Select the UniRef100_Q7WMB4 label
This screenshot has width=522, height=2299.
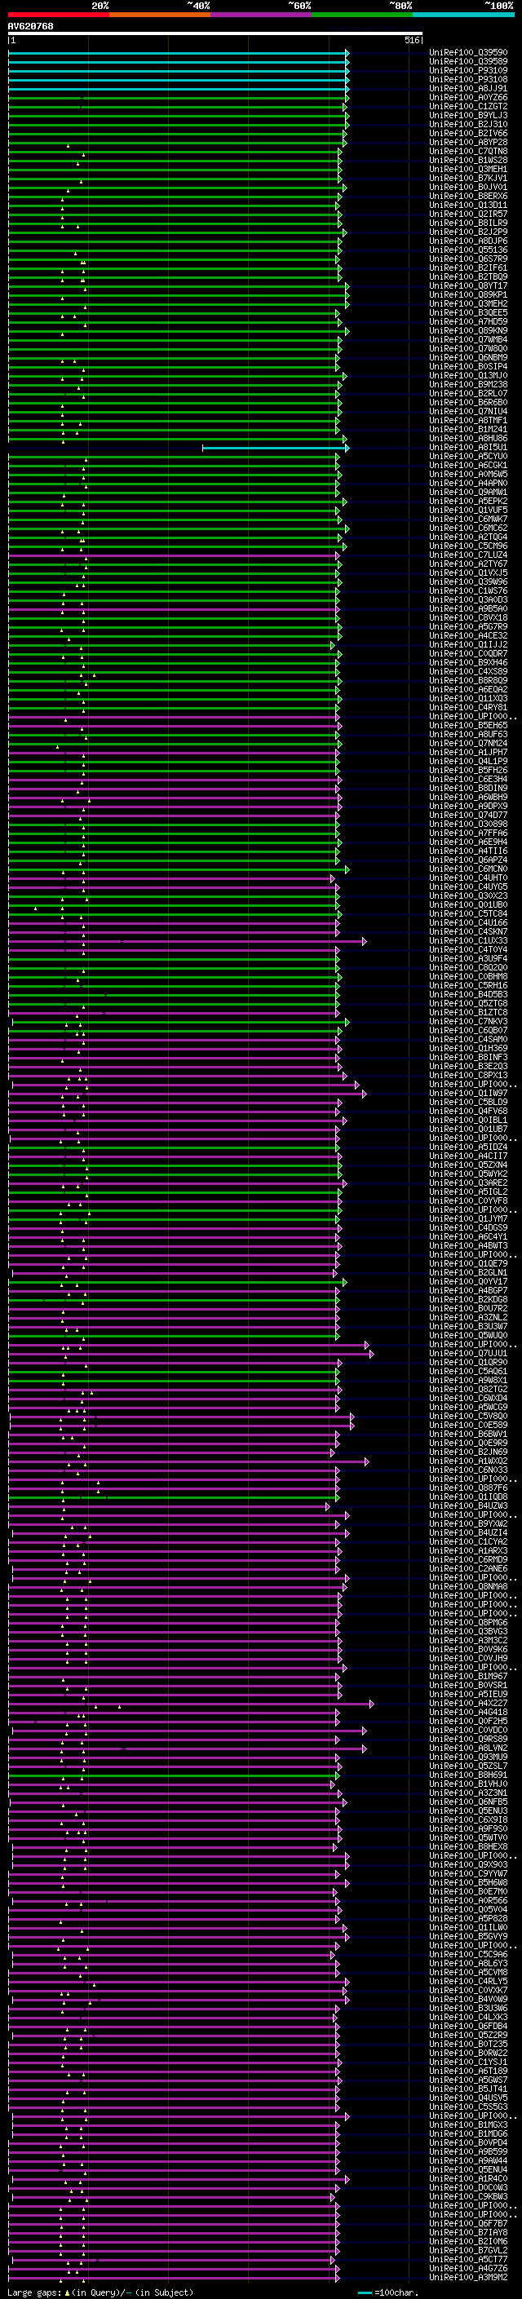468,340
